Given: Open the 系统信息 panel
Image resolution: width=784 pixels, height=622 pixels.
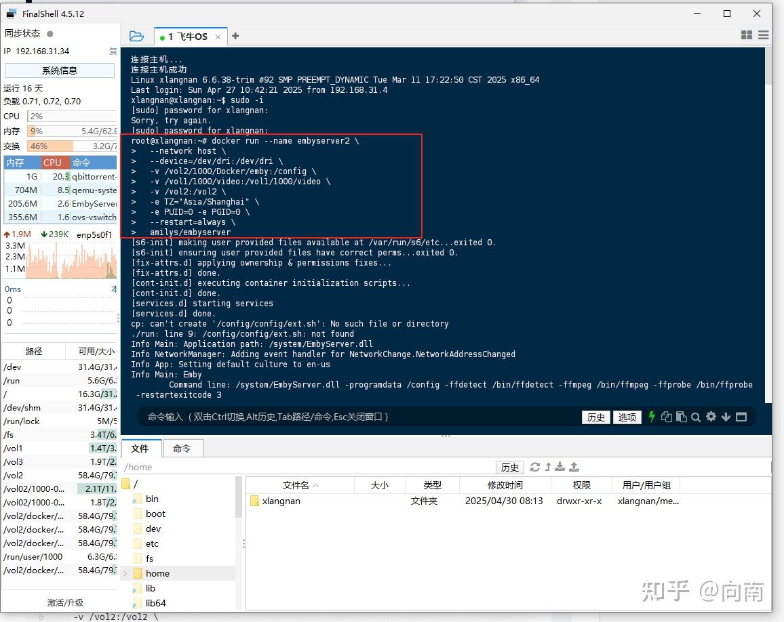Looking at the screenshot, I should tap(60, 70).
